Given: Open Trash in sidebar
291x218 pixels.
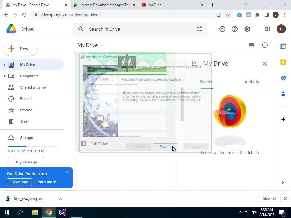Looking at the screenshot, I should tap(25, 121).
